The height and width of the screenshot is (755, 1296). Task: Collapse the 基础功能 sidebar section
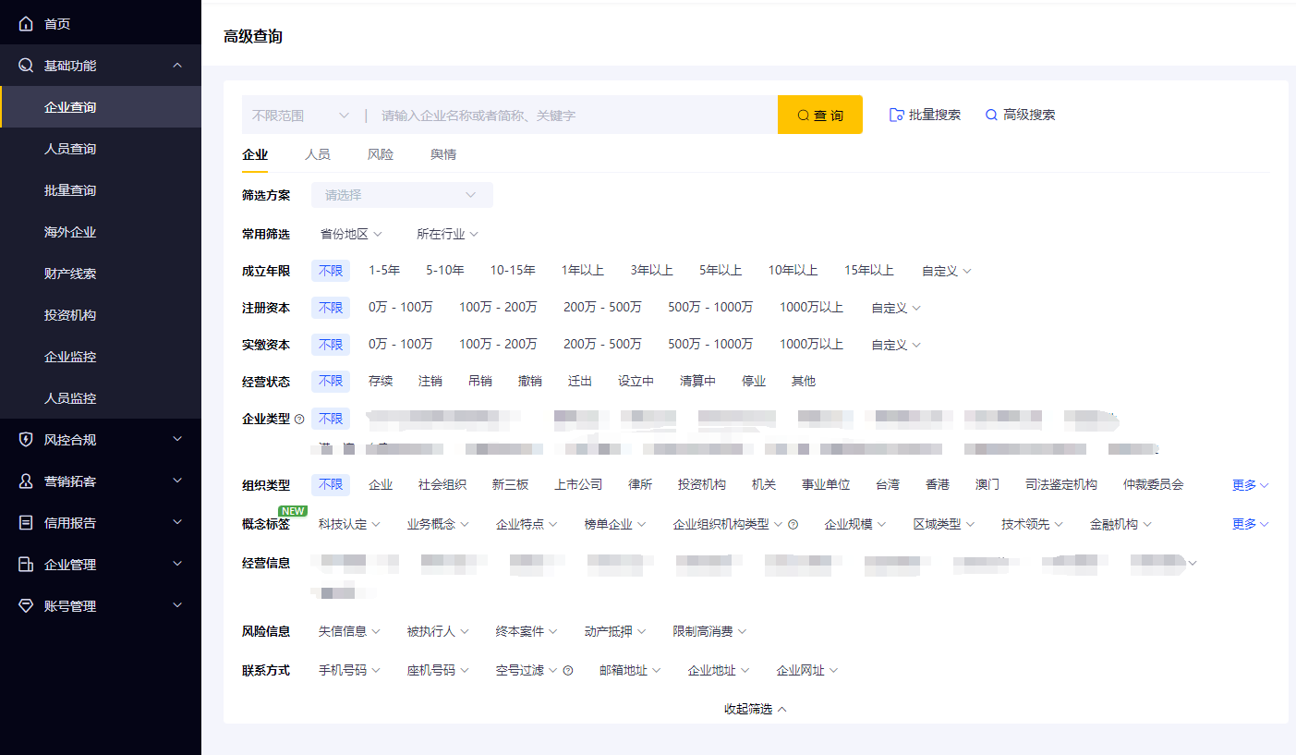pos(178,66)
